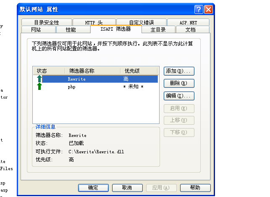Sort by the 筛选器名称 column header
This screenshot has height=197, width=270.
[x=93, y=71]
